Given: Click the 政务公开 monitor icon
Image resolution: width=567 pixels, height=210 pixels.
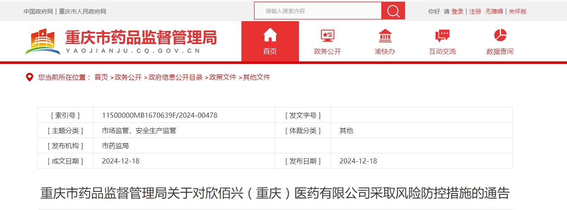Looking at the screenshot, I should [327, 36].
